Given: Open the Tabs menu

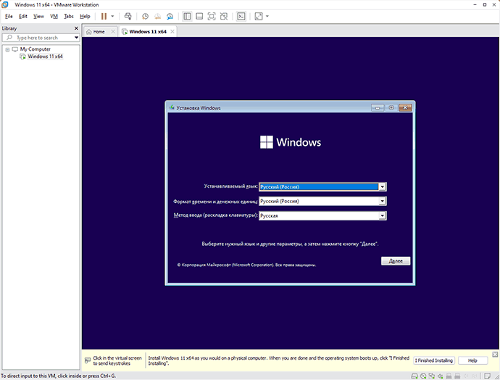Looking at the screenshot, I should (x=69, y=16).
